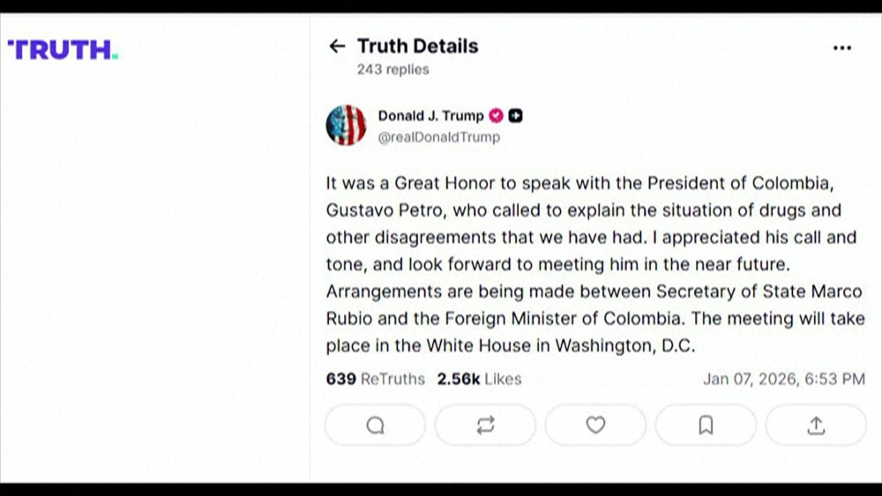
Task: Click the TRUTH logo
Action: coord(63,49)
